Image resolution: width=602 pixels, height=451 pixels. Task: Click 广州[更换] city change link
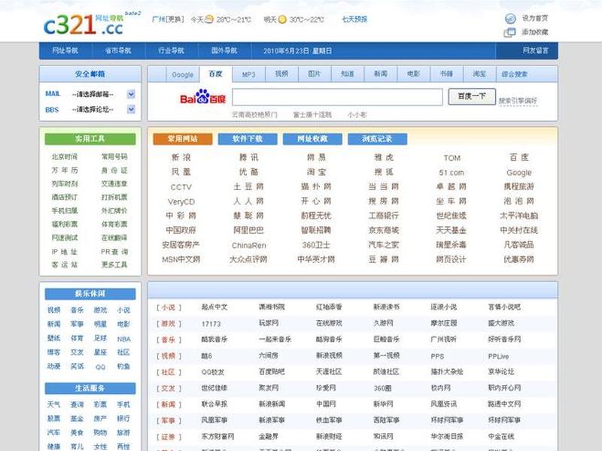pos(168,20)
